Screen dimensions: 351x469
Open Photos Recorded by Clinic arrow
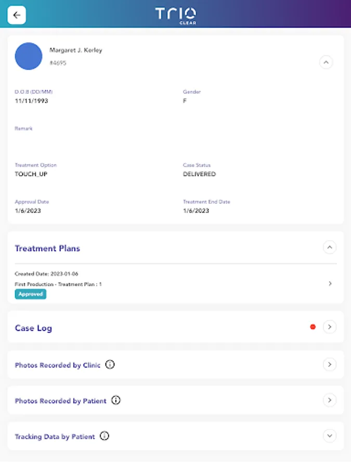click(330, 364)
